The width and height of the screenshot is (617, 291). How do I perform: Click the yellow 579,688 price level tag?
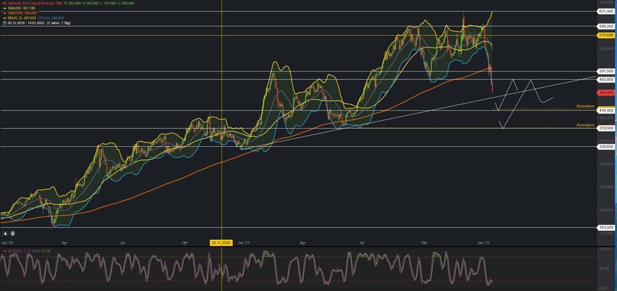(x=606, y=35)
